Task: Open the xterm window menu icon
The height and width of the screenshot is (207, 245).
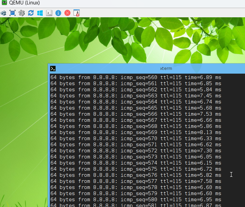Action: pyautogui.click(x=53, y=69)
